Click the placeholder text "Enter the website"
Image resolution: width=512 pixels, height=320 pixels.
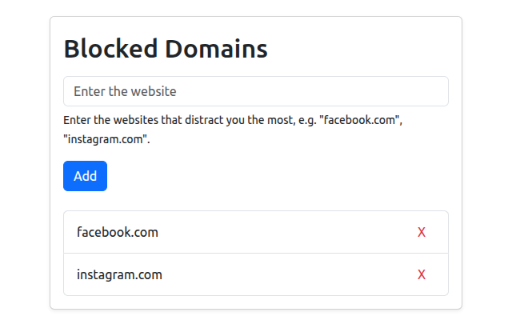click(125, 91)
